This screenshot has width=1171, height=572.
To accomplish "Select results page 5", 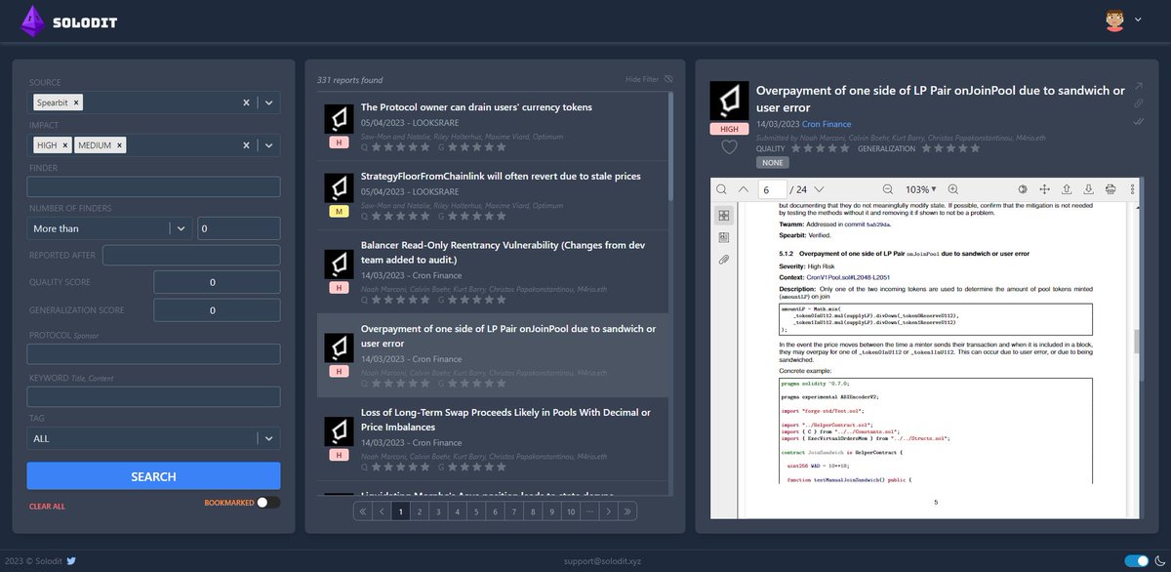I will click(475, 511).
